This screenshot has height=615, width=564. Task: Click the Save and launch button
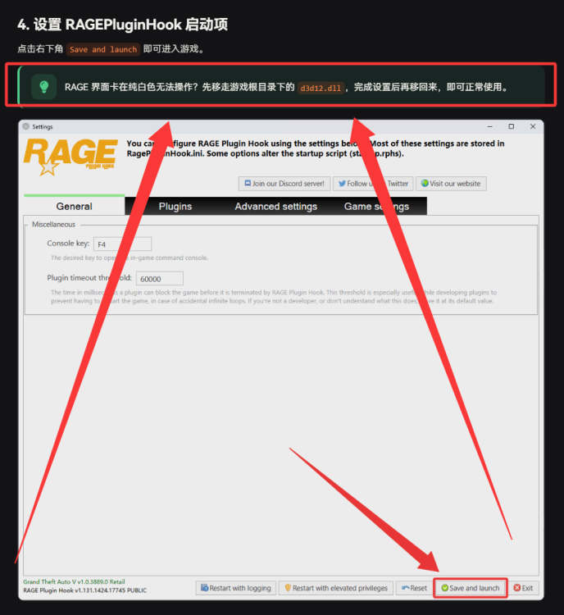coord(471,588)
